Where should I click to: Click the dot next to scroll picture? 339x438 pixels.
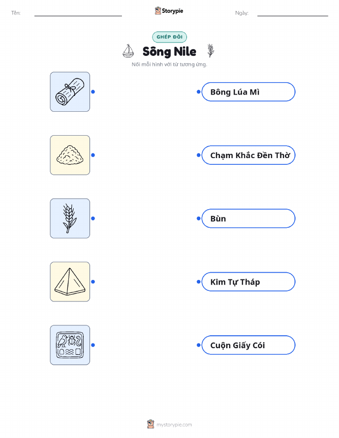pyautogui.click(x=93, y=92)
